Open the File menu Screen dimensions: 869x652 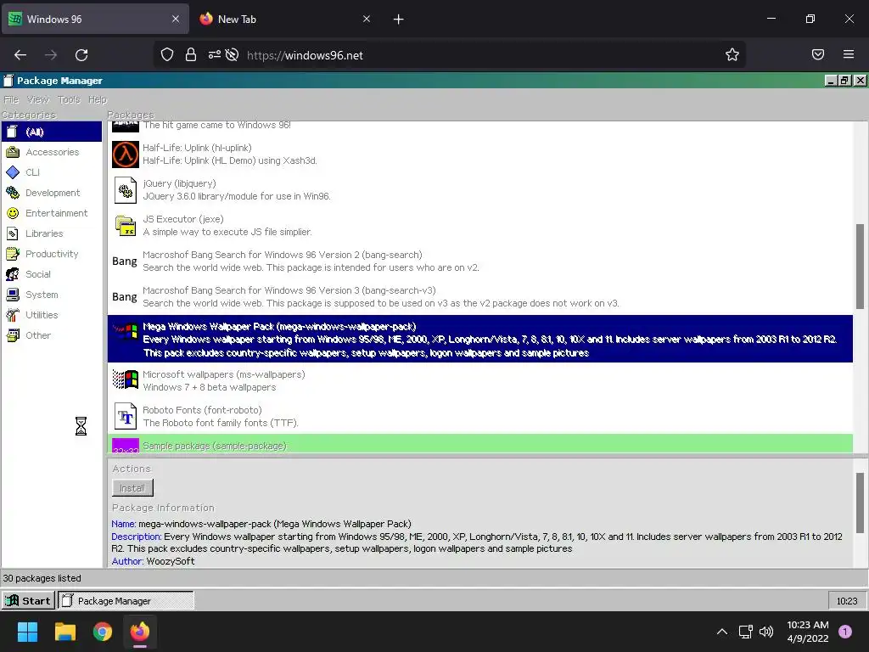(x=11, y=100)
